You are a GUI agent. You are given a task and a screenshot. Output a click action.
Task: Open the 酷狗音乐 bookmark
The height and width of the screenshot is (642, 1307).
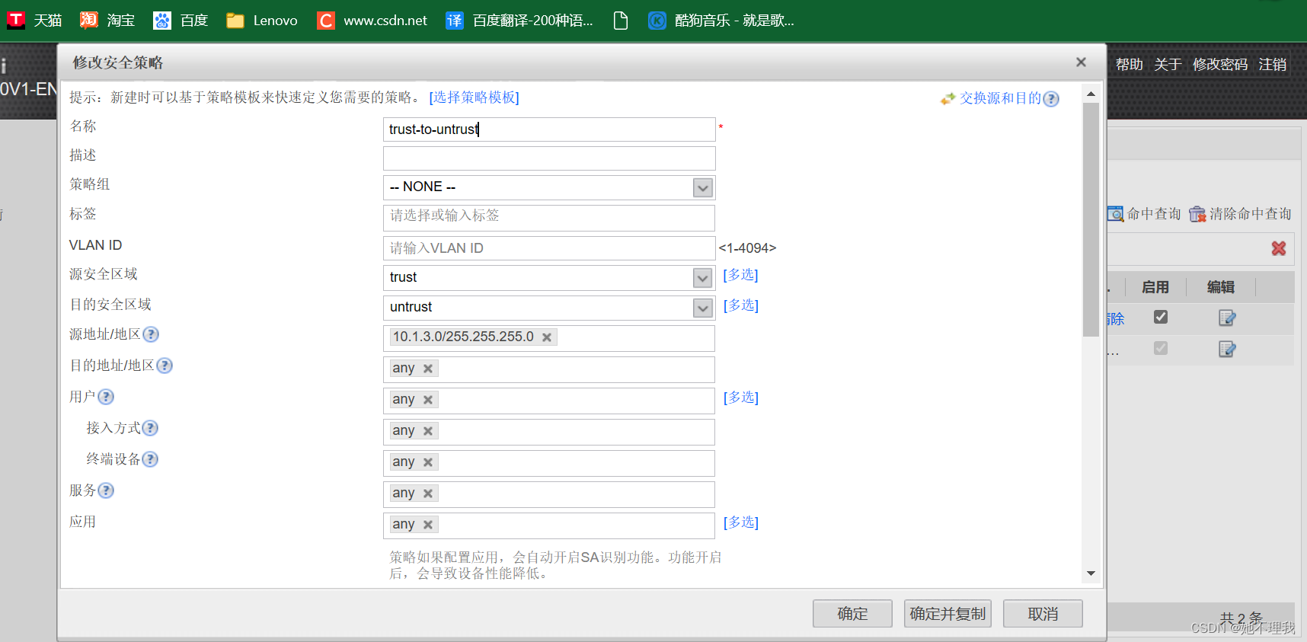pos(721,21)
